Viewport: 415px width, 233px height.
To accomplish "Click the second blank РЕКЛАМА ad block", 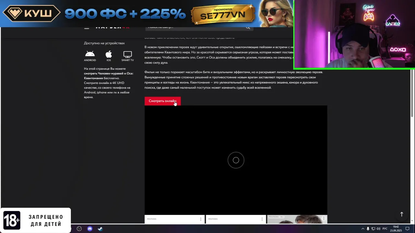I will pos(236,219).
